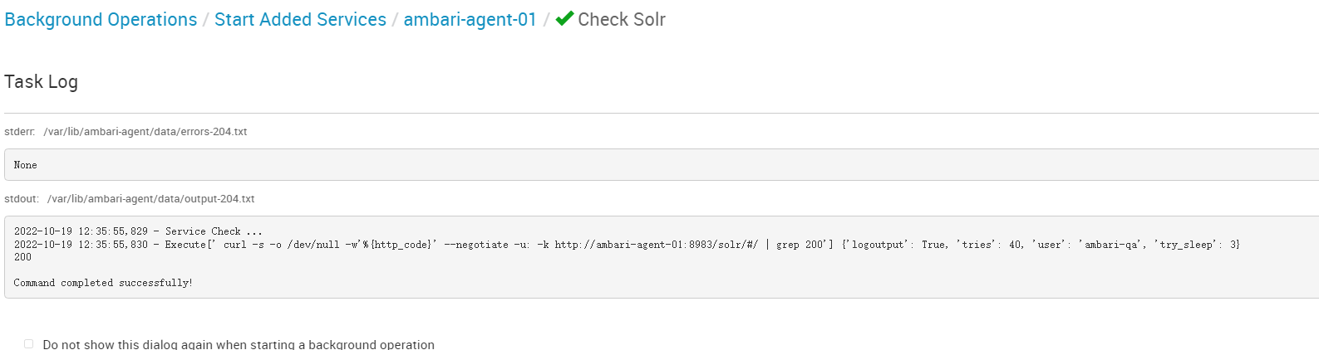
Task: Click the Check Solr task title
Action: click(x=621, y=19)
